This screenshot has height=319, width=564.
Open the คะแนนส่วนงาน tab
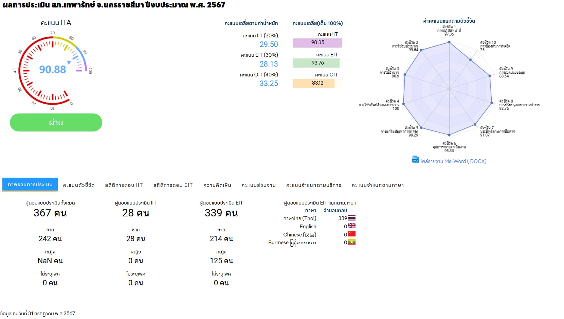258,185
